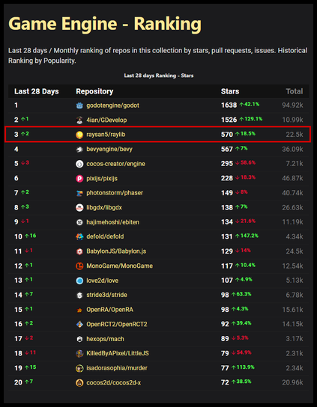Screen dimensions: 317x407
Task: Open the MonoGame/MonoGame link
Action: coord(120,266)
